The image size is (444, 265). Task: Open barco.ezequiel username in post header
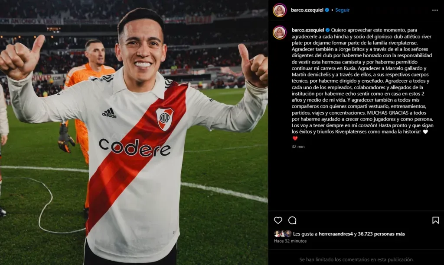tap(307, 10)
